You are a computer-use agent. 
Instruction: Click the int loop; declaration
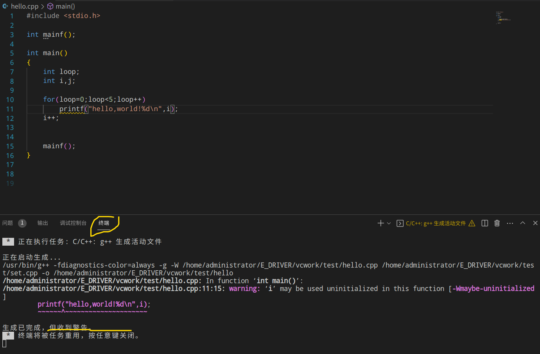61,72
